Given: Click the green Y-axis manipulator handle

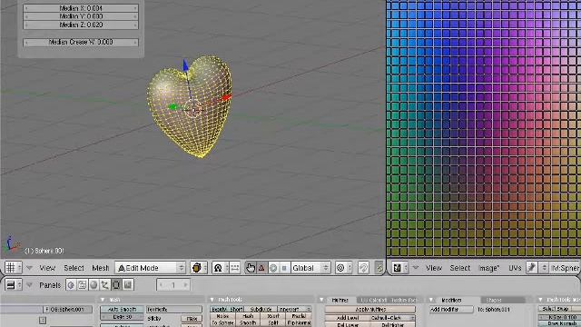Looking at the screenshot, I should [x=172, y=107].
